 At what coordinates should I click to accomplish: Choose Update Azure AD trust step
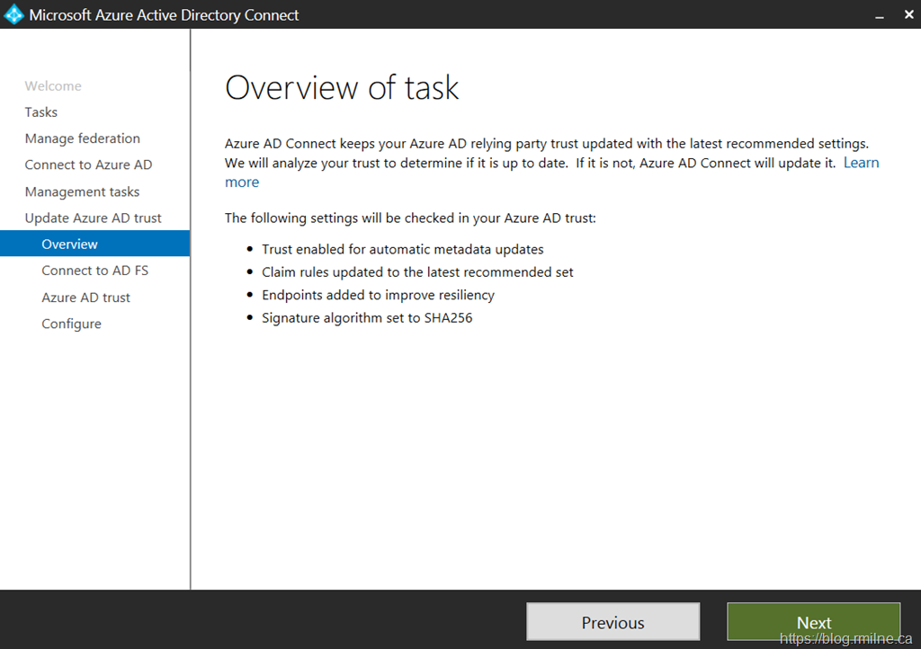[94, 218]
